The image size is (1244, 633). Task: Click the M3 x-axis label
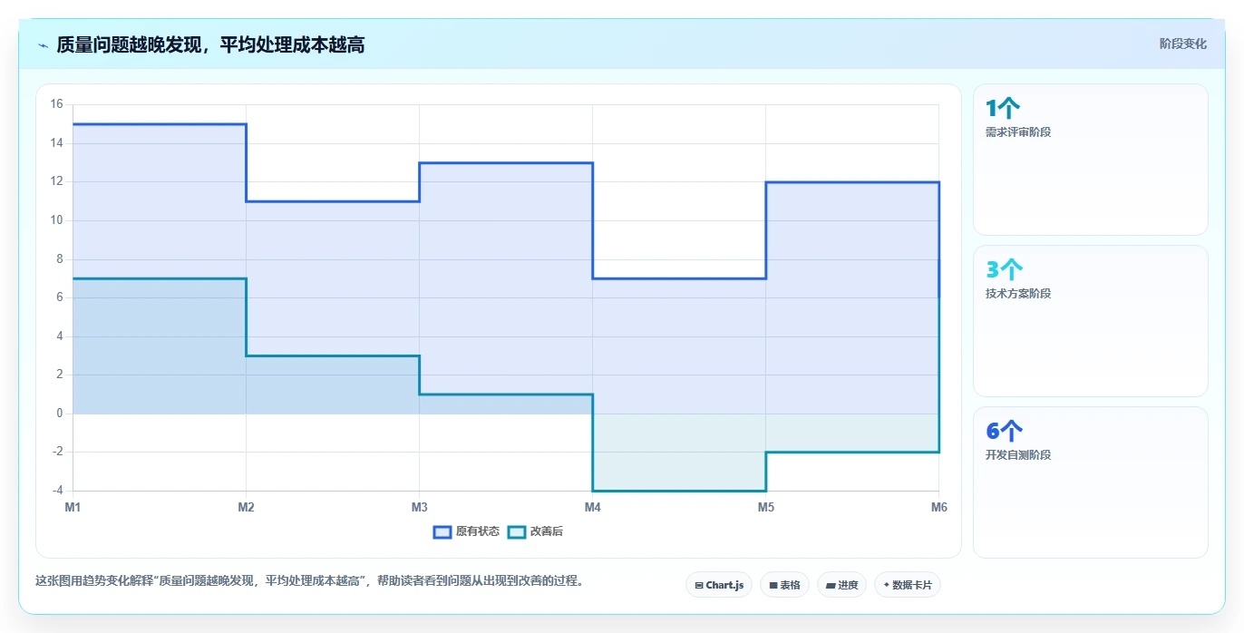(x=419, y=507)
